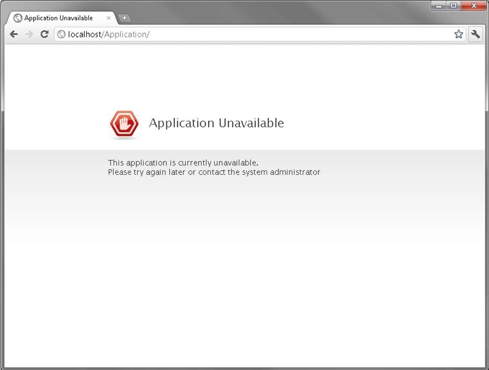Click the reload page icon
The image size is (489, 370).
(44, 34)
